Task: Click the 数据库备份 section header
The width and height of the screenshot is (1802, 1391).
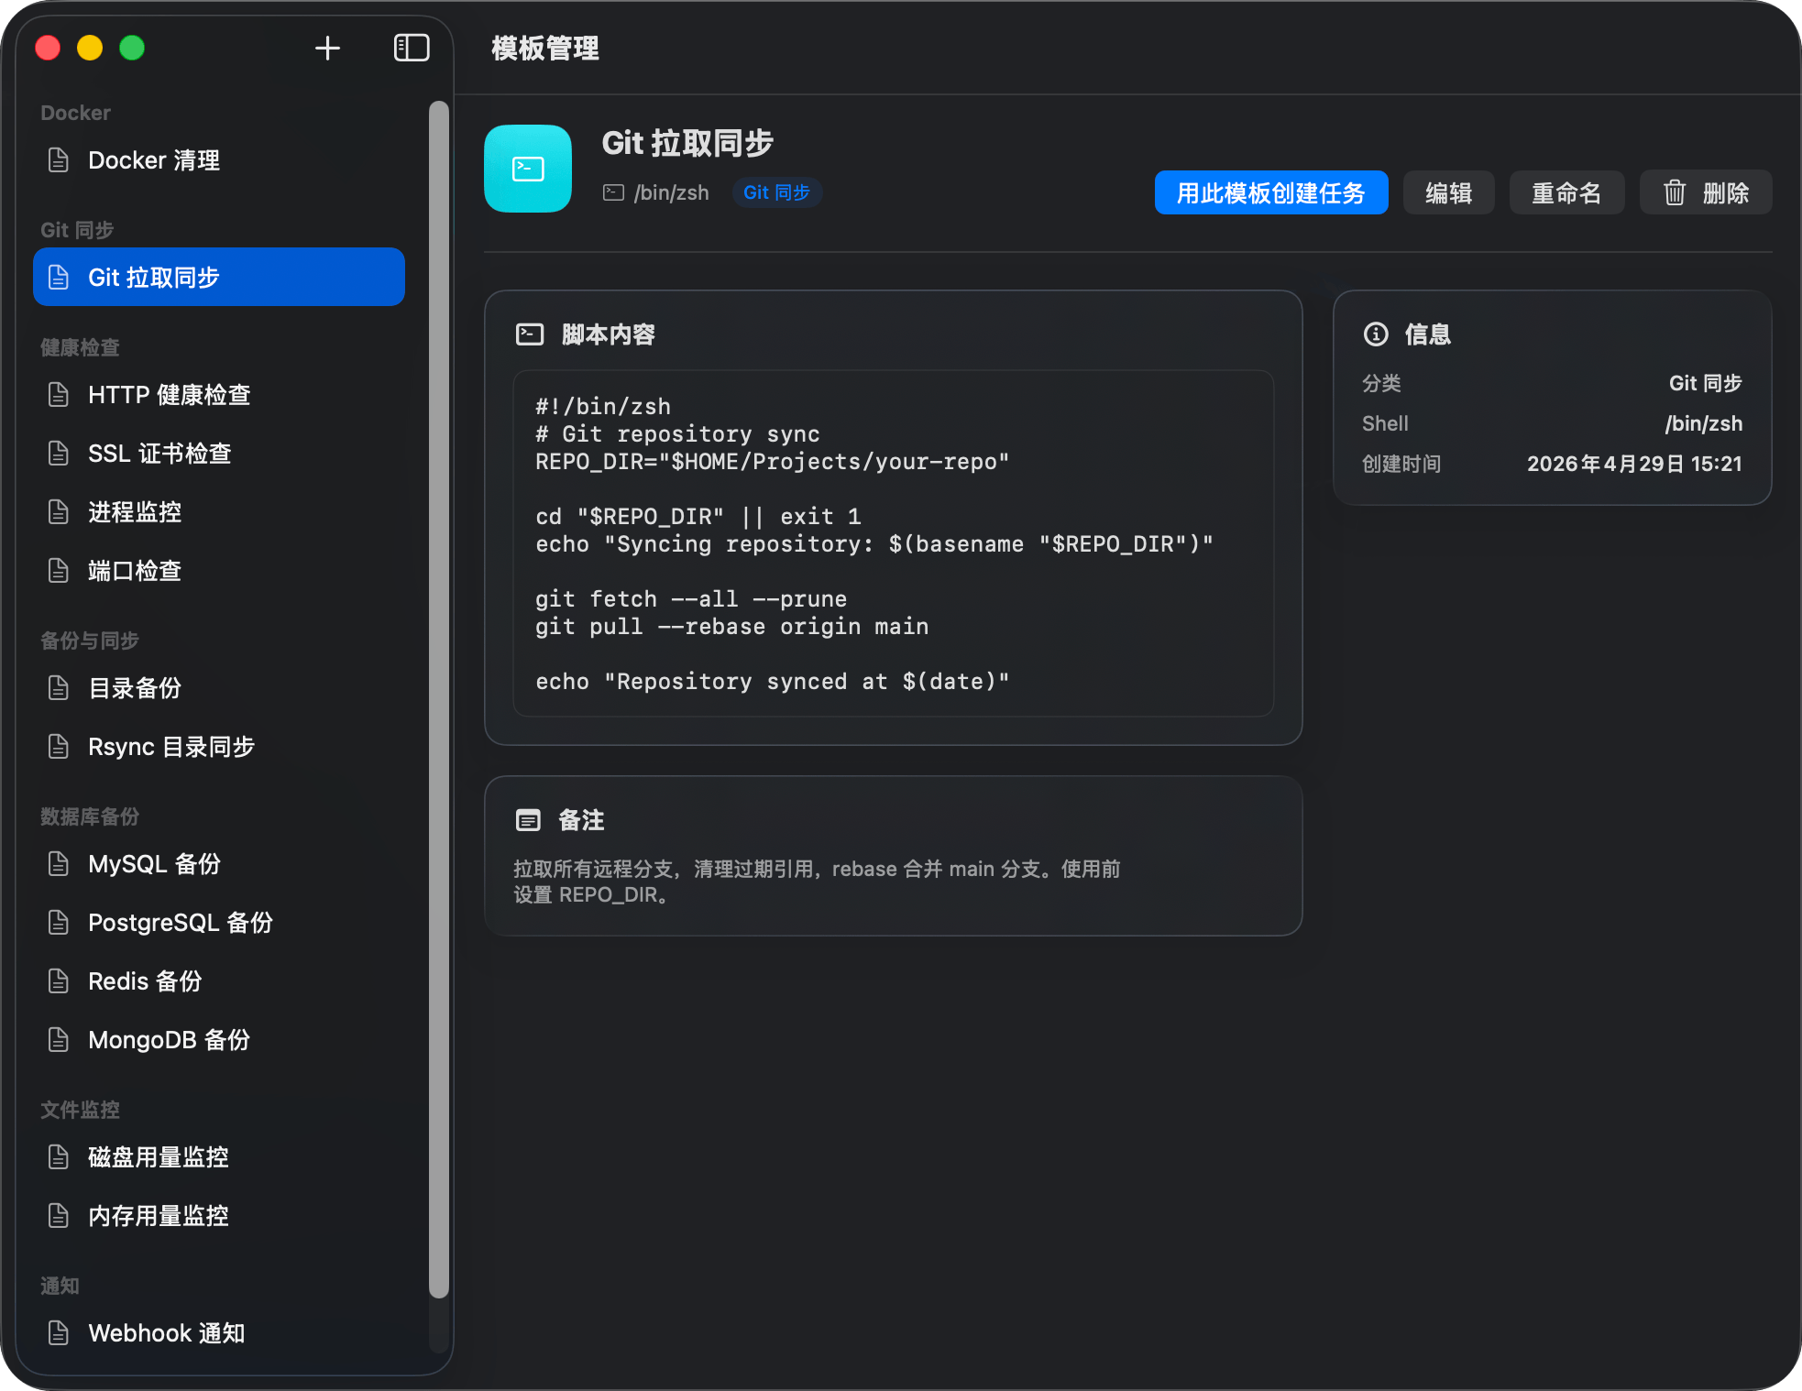Action: [x=90, y=816]
